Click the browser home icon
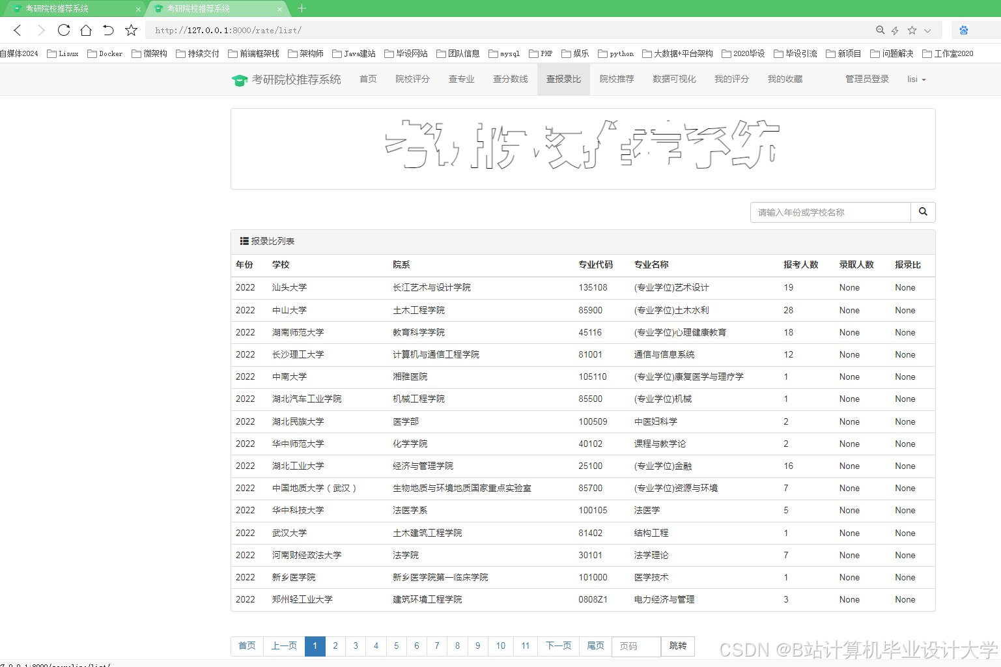Image resolution: width=1001 pixels, height=667 pixels. [86, 30]
